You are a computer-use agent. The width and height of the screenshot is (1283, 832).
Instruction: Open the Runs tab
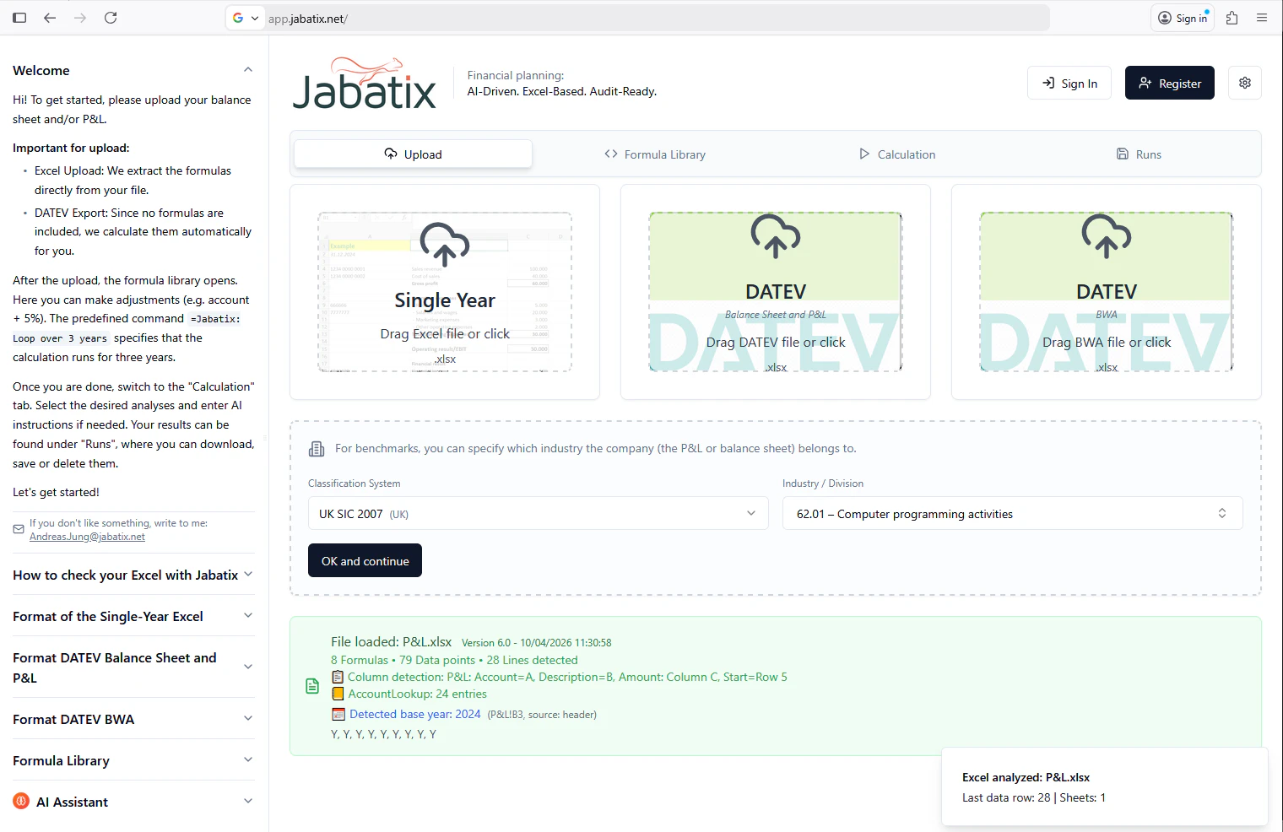tap(1139, 154)
